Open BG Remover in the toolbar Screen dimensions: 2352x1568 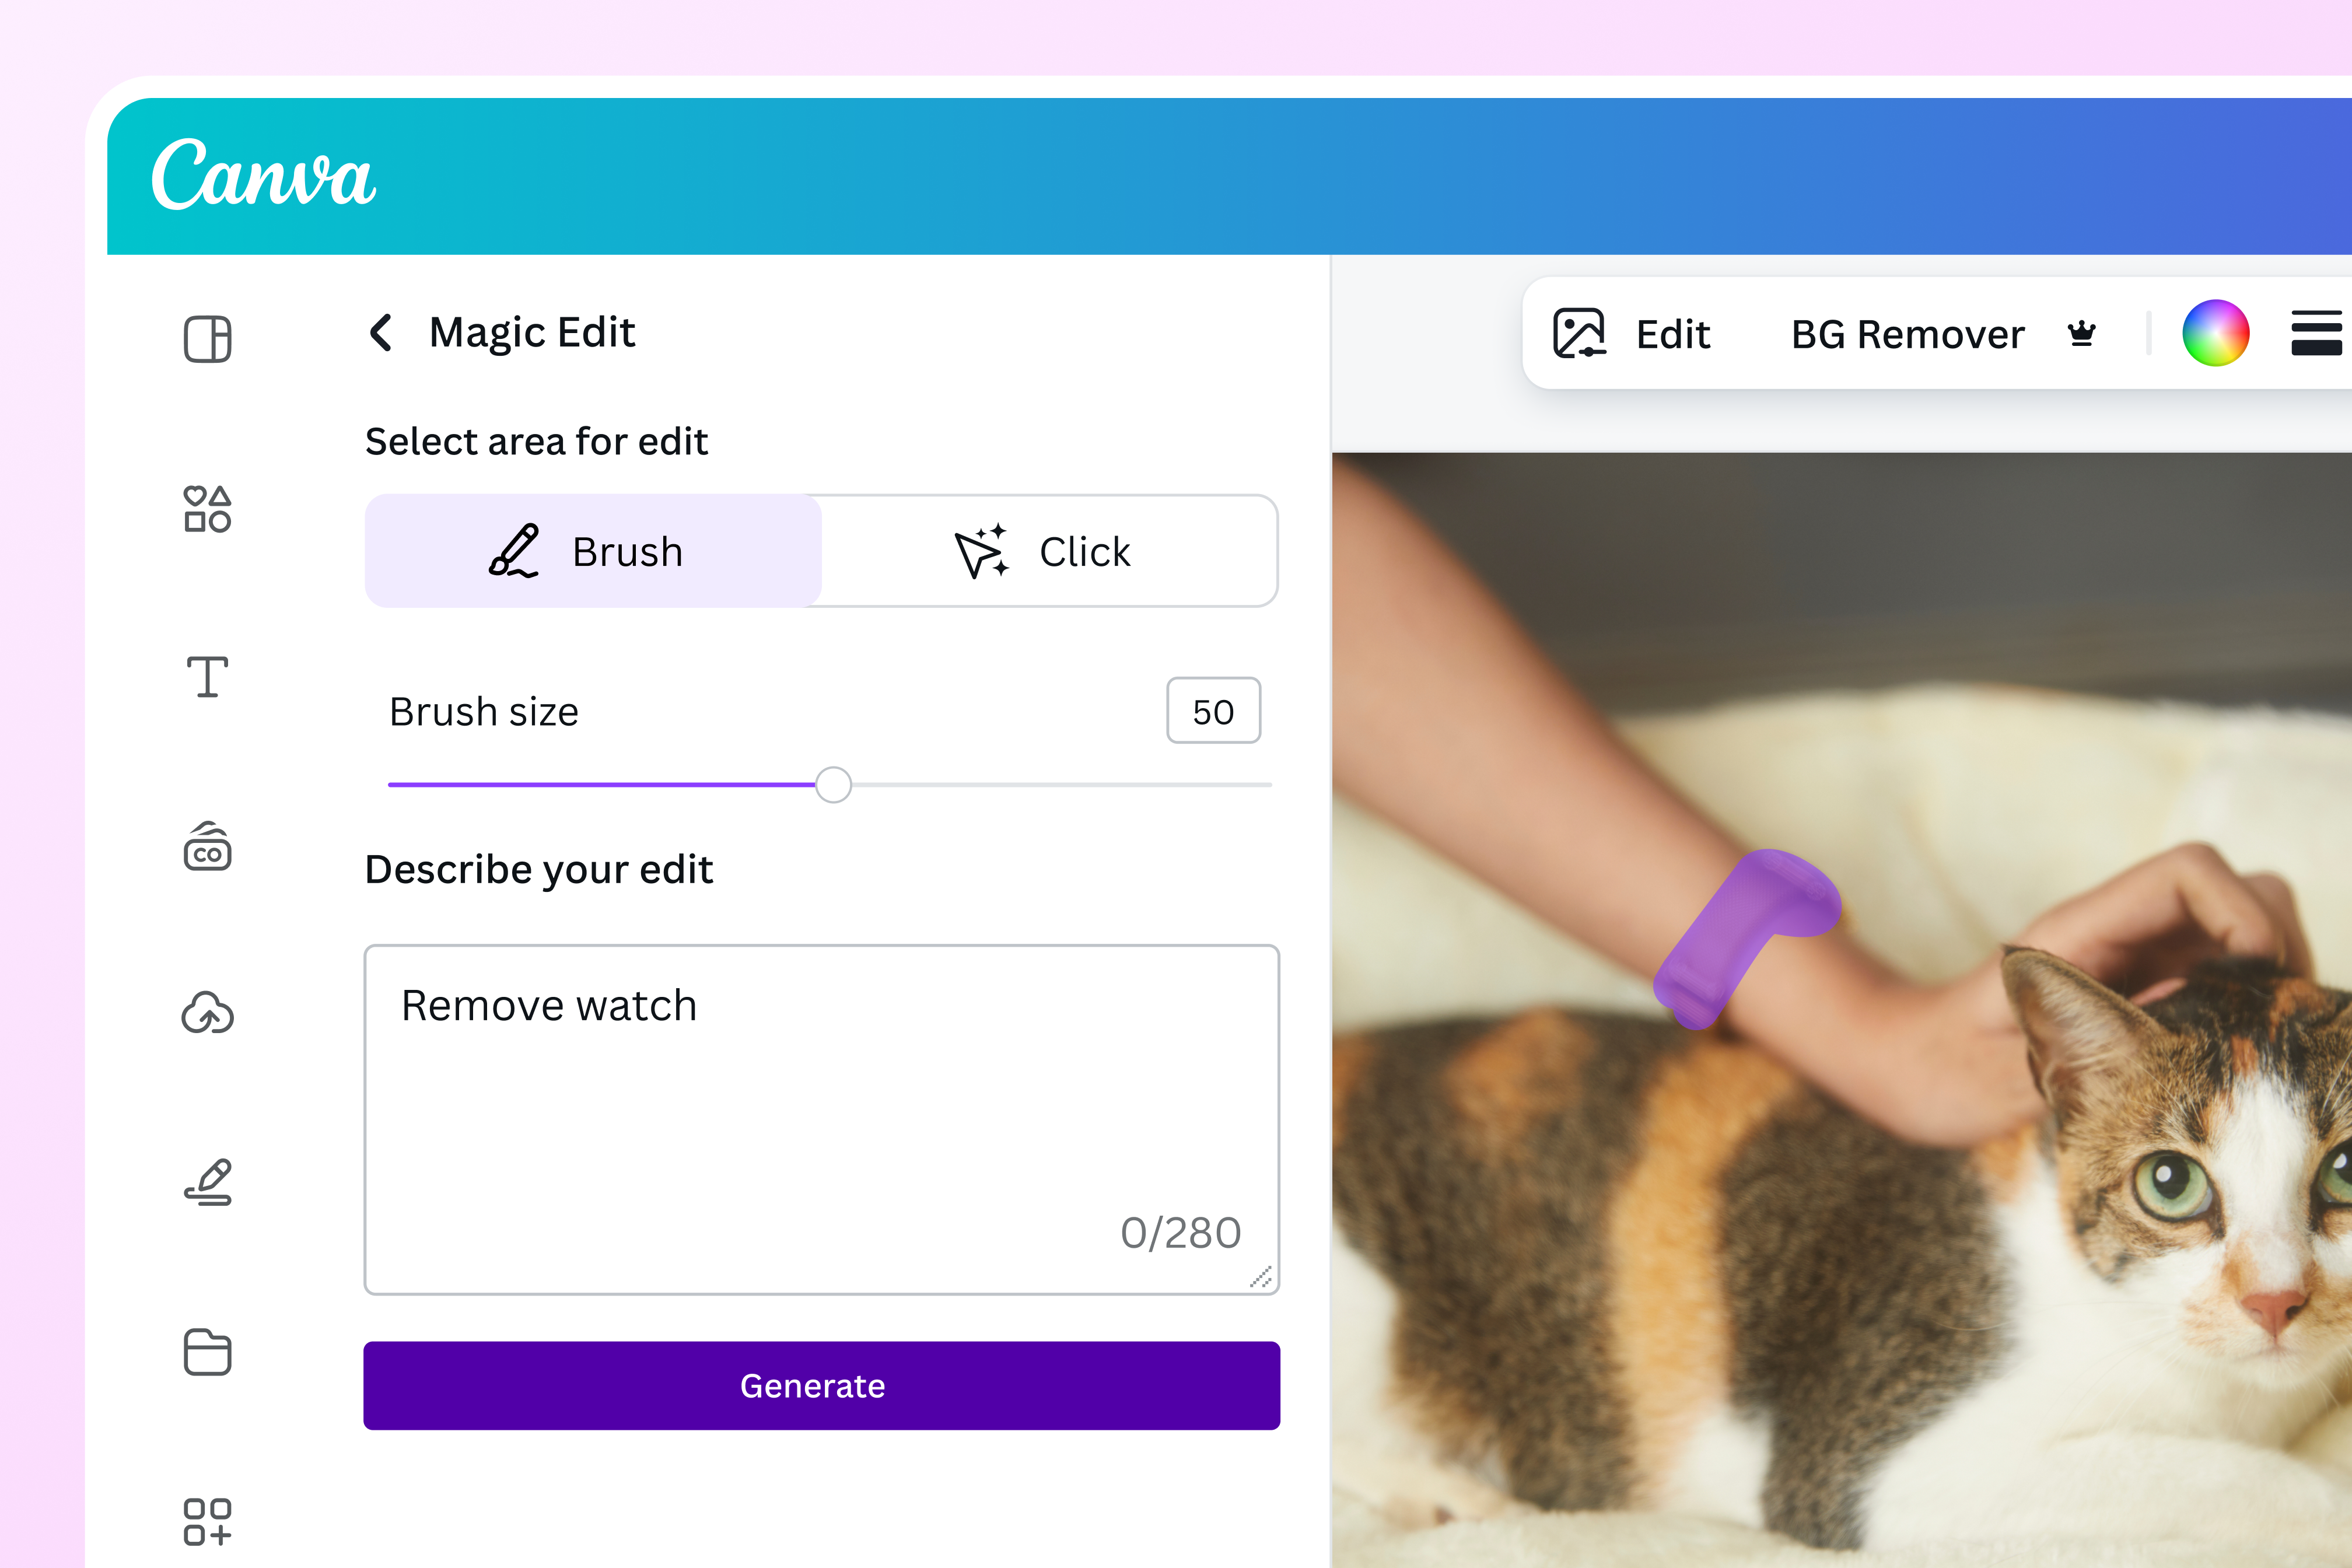(x=1907, y=334)
